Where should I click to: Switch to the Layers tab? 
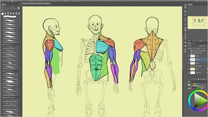(x=190, y=43)
